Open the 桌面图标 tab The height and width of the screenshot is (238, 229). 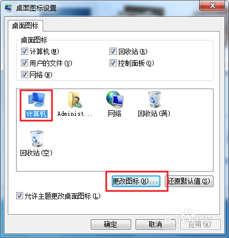click(x=25, y=25)
